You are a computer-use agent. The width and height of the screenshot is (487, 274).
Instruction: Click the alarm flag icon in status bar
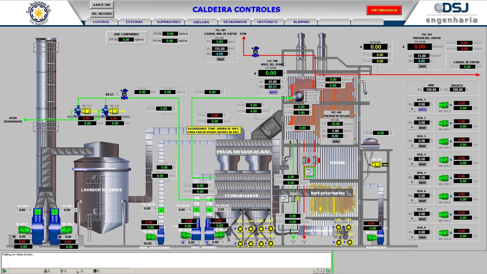(x=4, y=271)
